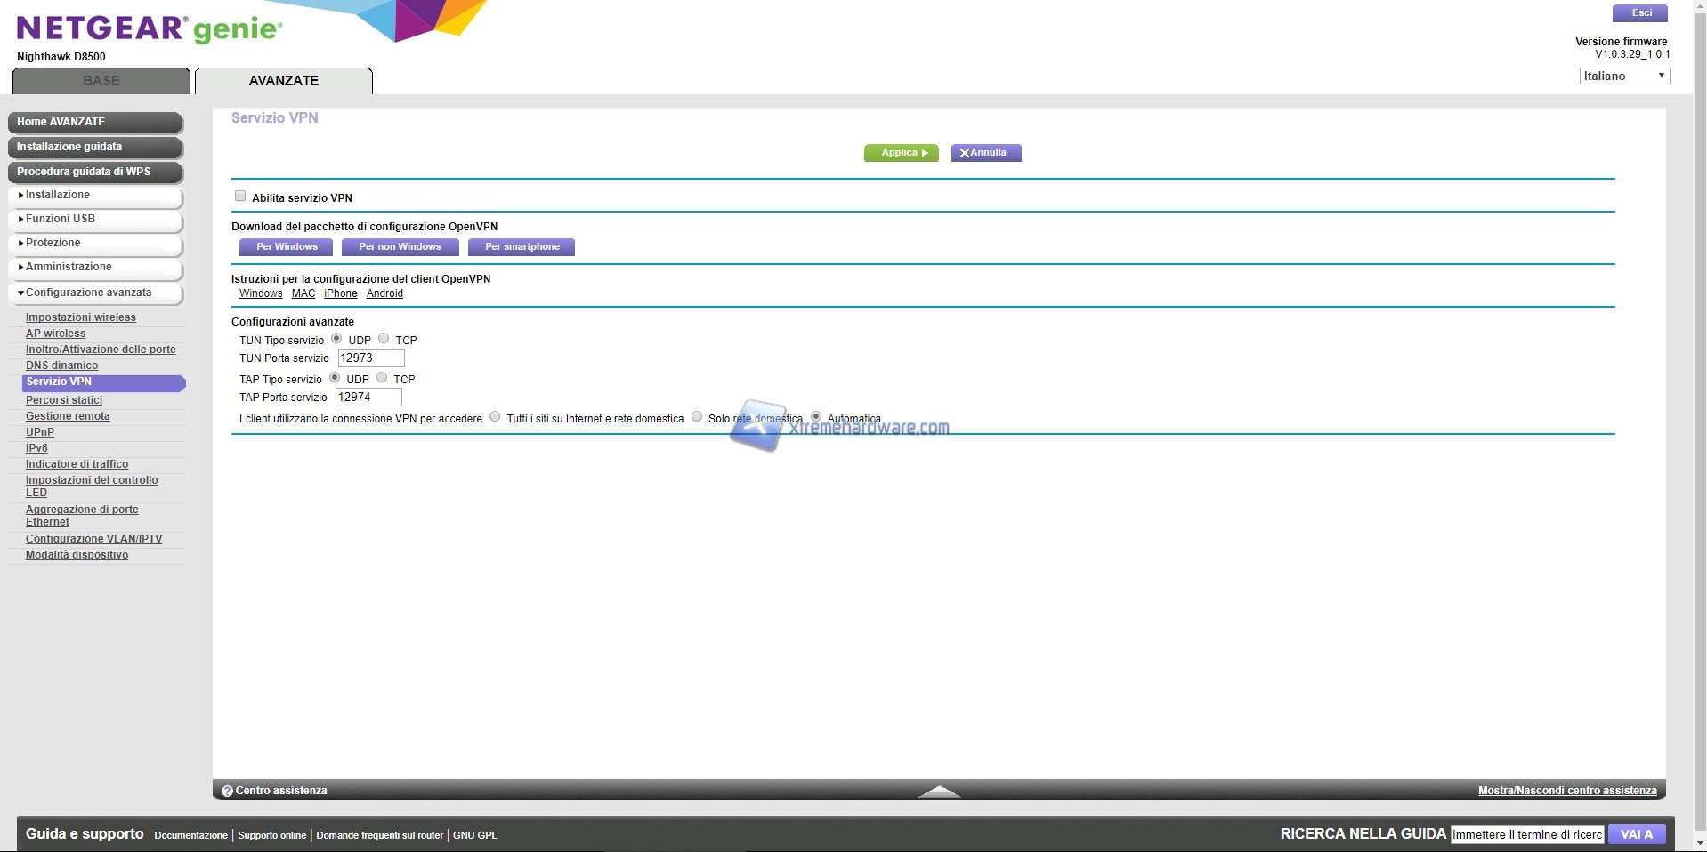Open Home AVANZATE menu item
Image resolution: width=1707 pixels, height=852 pixels.
95,122
